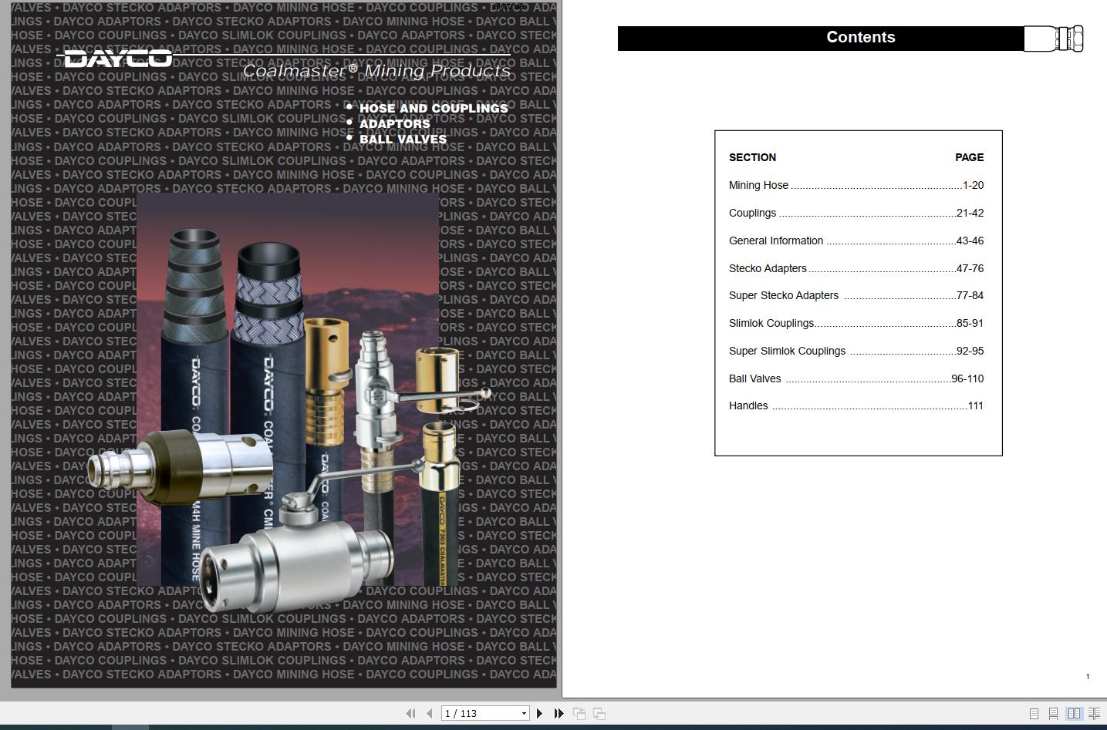Click the Contents header title

[861, 37]
